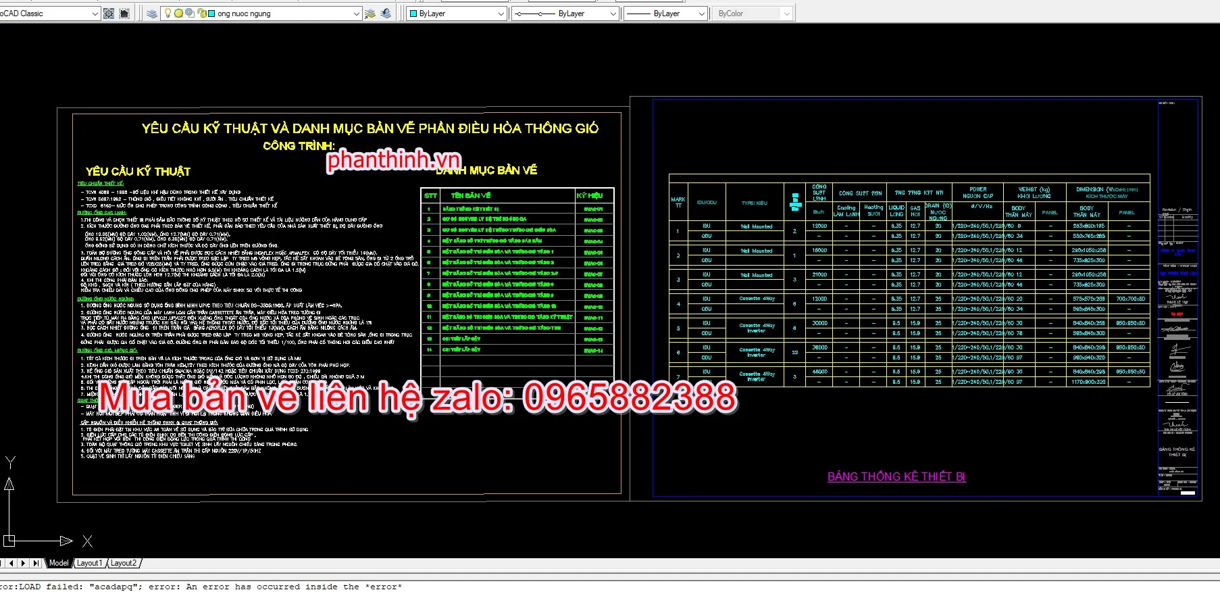
Task: Select the 'YÊU CẦU KỸ THUẬT' heading
Action: [x=138, y=172]
